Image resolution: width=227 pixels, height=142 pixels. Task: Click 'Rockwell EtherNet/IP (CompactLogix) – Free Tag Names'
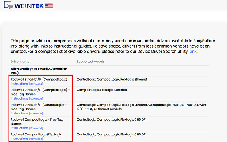40,92
